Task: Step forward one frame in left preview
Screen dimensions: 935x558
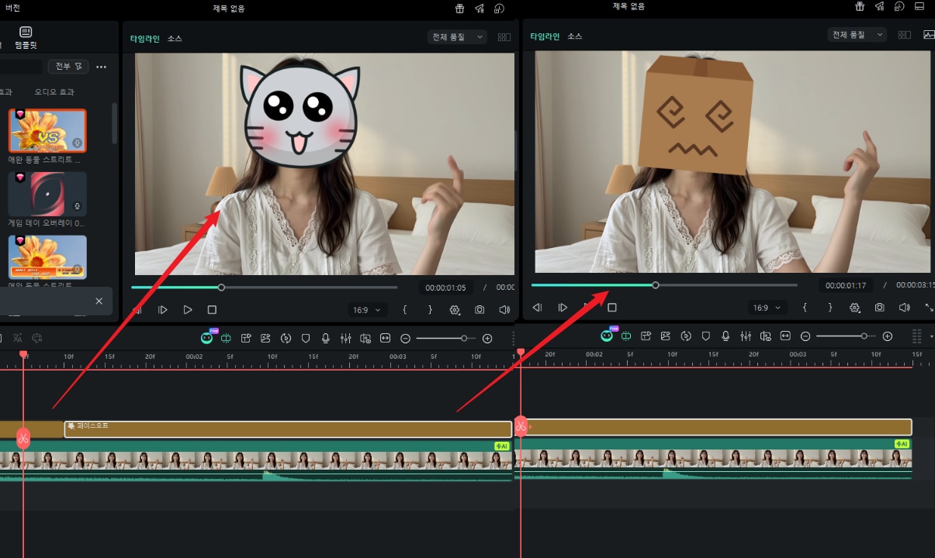Action: click(163, 309)
